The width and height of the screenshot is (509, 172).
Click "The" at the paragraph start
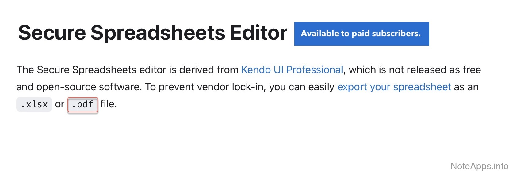click(x=25, y=70)
